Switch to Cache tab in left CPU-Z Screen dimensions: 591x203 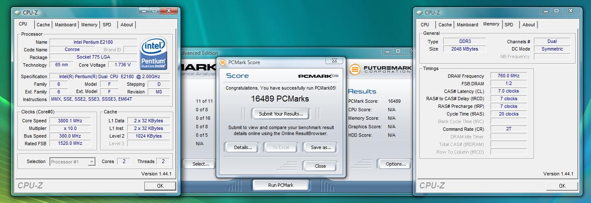[x=43, y=25]
